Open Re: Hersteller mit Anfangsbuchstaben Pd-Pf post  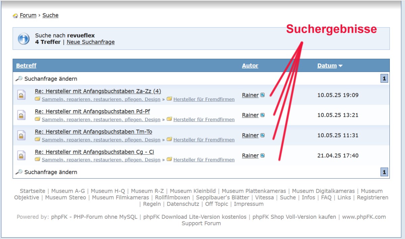[92, 111]
